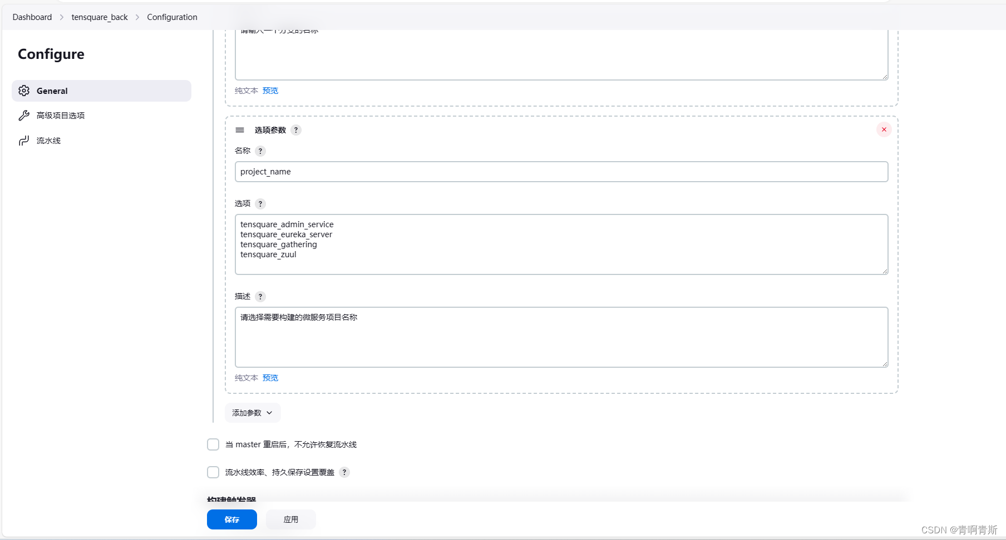Focus the 描述 textarea with 请选择需要构建的微服务项目名称
The width and height of the screenshot is (1006, 540).
pos(561,337)
